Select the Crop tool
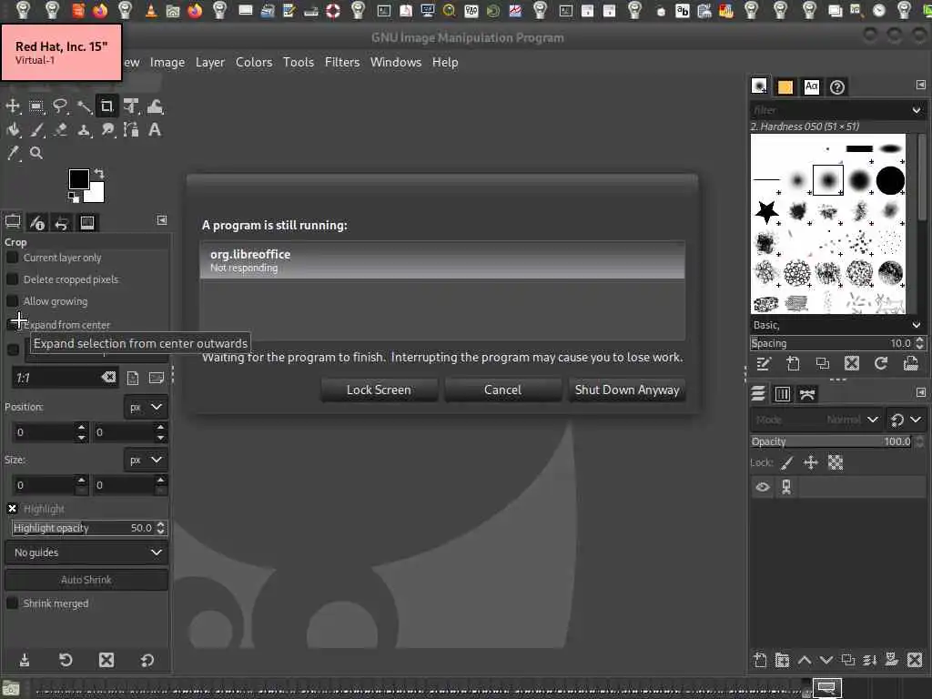The height and width of the screenshot is (699, 932). (x=107, y=106)
